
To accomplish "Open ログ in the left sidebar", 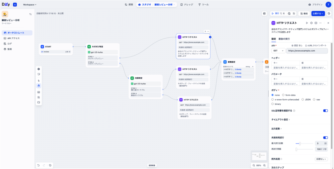I will point(10,44).
